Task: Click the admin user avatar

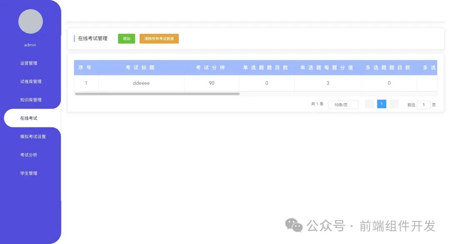Action: tap(30, 21)
